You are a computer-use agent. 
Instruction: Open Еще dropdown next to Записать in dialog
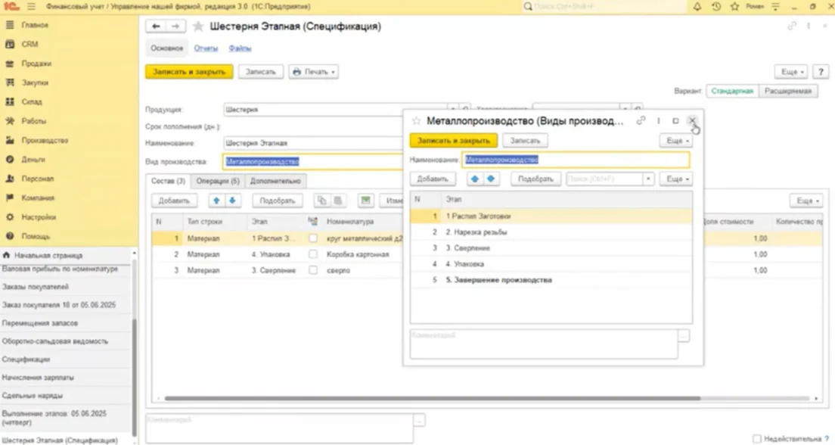coord(677,141)
